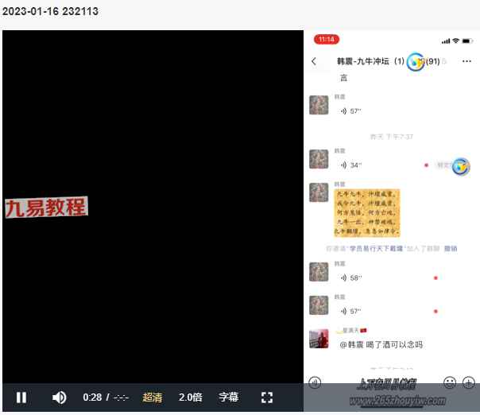Play the 58" voice message
Screen dimensions: 480x415
350,277
